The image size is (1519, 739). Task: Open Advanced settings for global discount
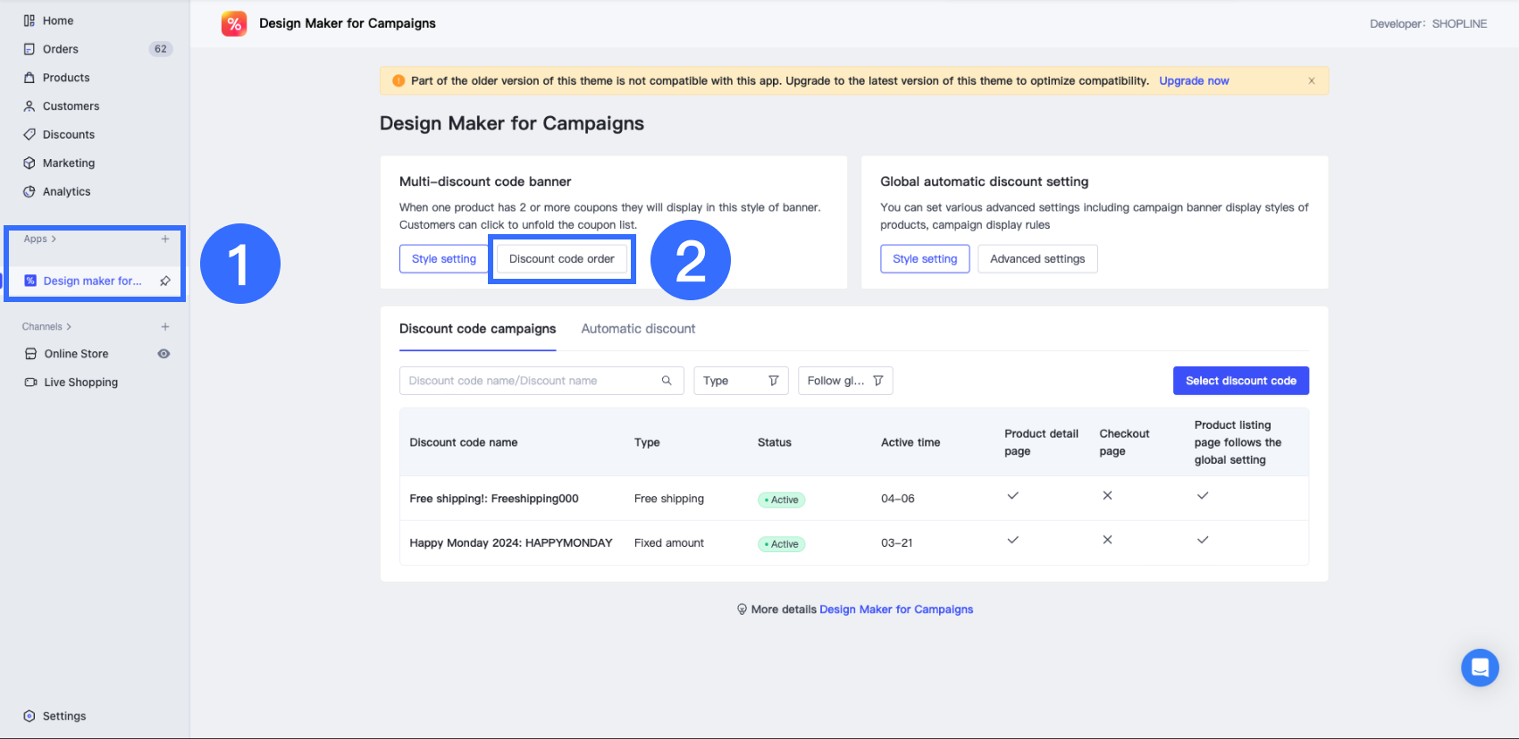pyautogui.click(x=1036, y=259)
